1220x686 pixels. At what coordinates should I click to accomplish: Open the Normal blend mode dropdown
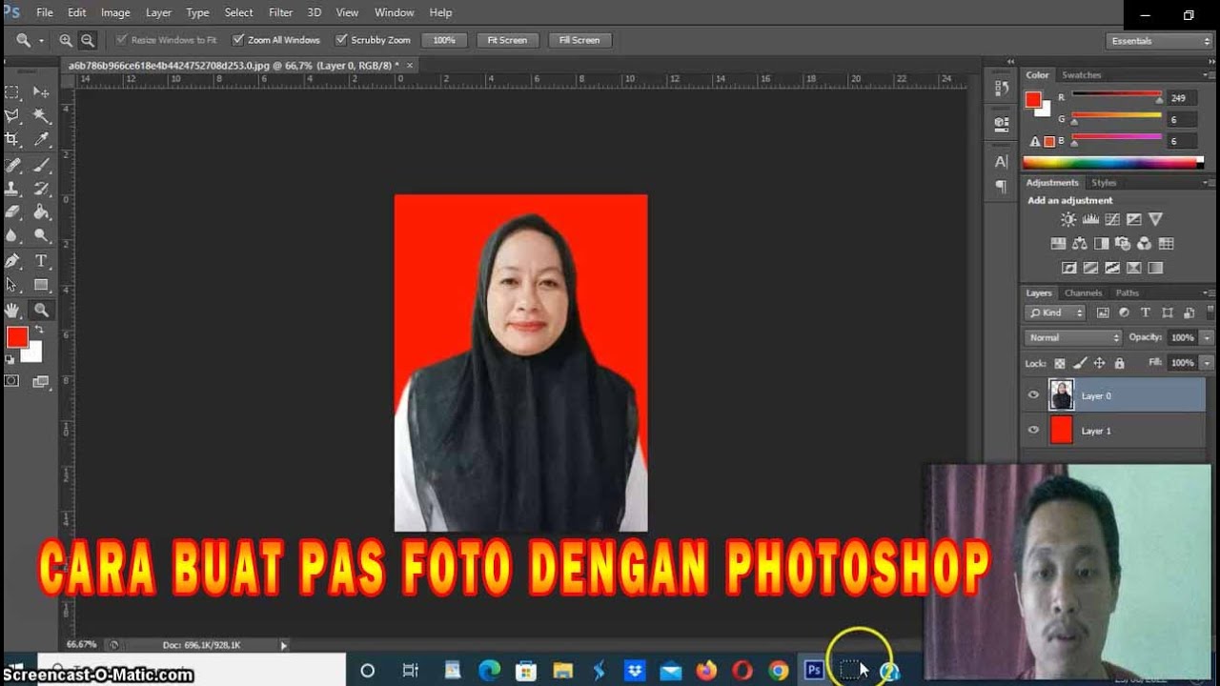pyautogui.click(x=1073, y=337)
